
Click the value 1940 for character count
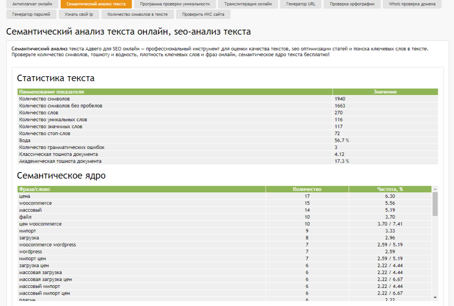[340, 99]
